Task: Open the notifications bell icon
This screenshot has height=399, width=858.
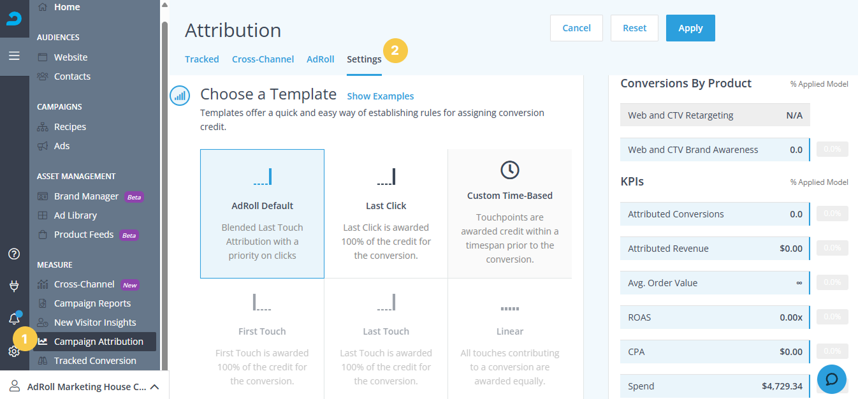Action: [14, 319]
